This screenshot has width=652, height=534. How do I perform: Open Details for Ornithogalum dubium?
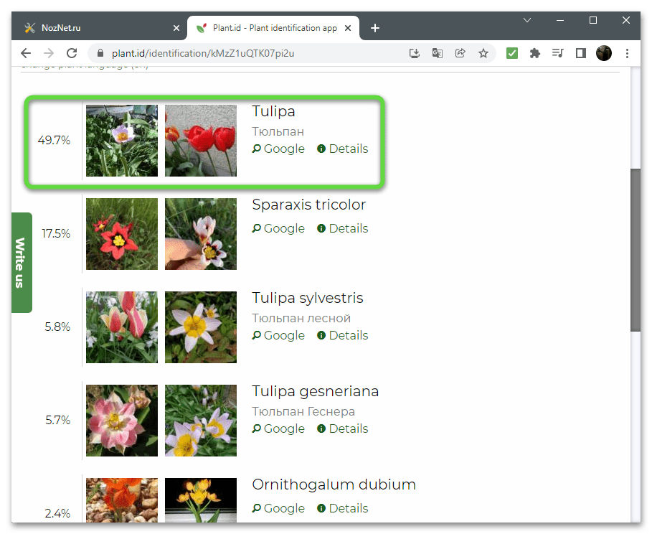[x=343, y=508]
